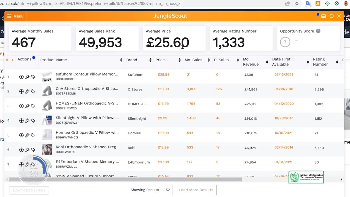The image size is (350, 197).
Task: Click the plus icon in the Silentnight row
Action: 21,121
